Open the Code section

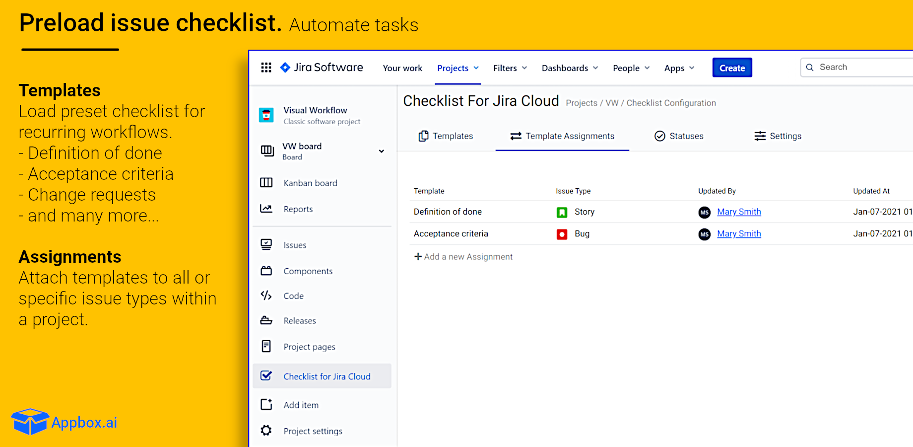(x=293, y=296)
